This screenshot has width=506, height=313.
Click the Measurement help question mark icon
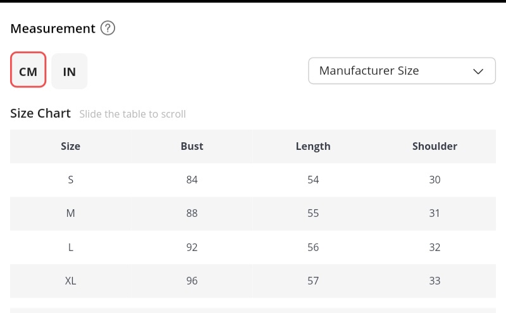click(x=108, y=28)
